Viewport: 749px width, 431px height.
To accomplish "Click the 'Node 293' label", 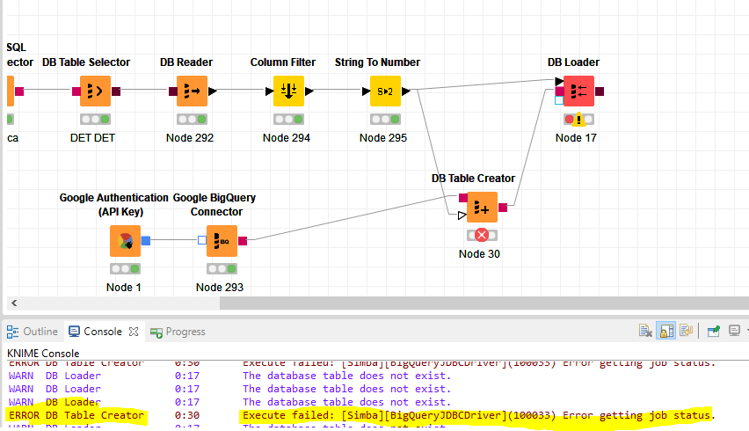I will [x=219, y=288].
